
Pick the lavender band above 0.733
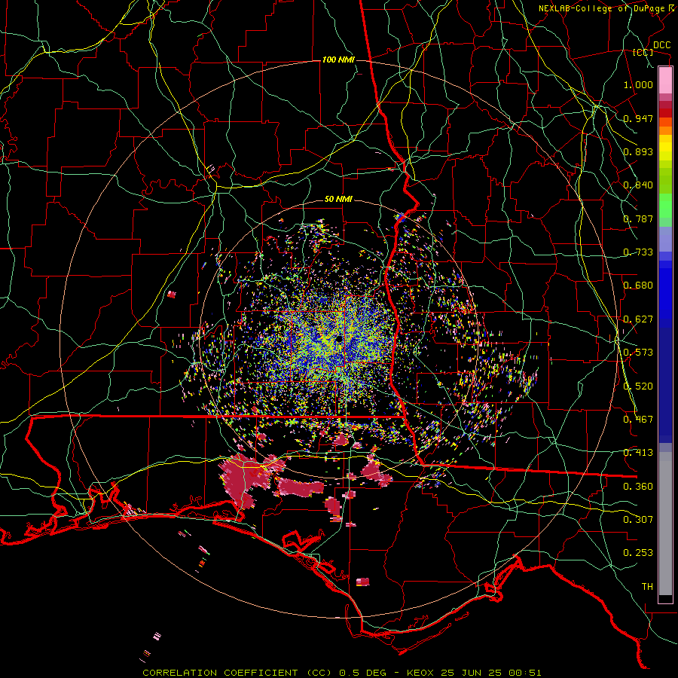(665, 239)
